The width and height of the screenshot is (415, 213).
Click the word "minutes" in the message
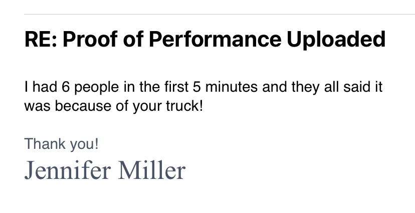(232, 87)
